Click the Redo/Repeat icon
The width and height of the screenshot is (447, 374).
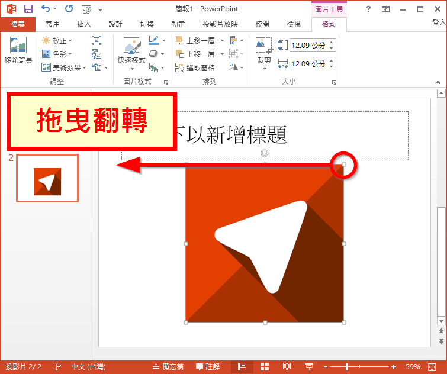pos(69,8)
